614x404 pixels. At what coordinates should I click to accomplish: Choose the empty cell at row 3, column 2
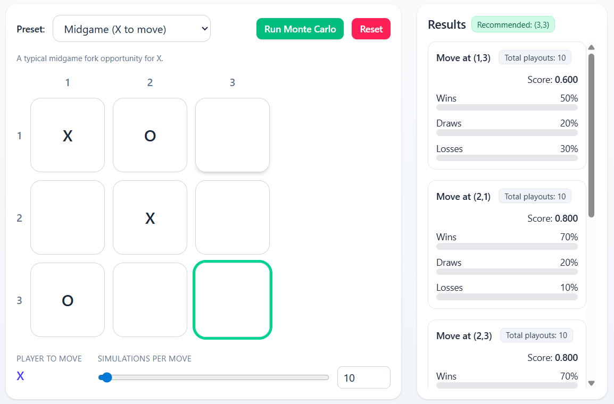pos(150,300)
